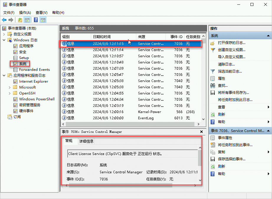The image size is (272, 199).
Task: Click the 刷新 icon under 系统 actions
Action: tap(213, 114)
